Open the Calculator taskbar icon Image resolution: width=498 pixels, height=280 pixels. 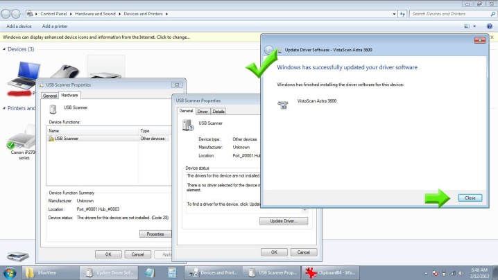click(172, 272)
